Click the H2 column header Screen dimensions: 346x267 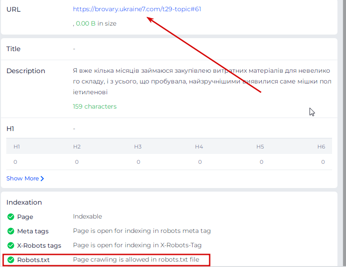77,147
